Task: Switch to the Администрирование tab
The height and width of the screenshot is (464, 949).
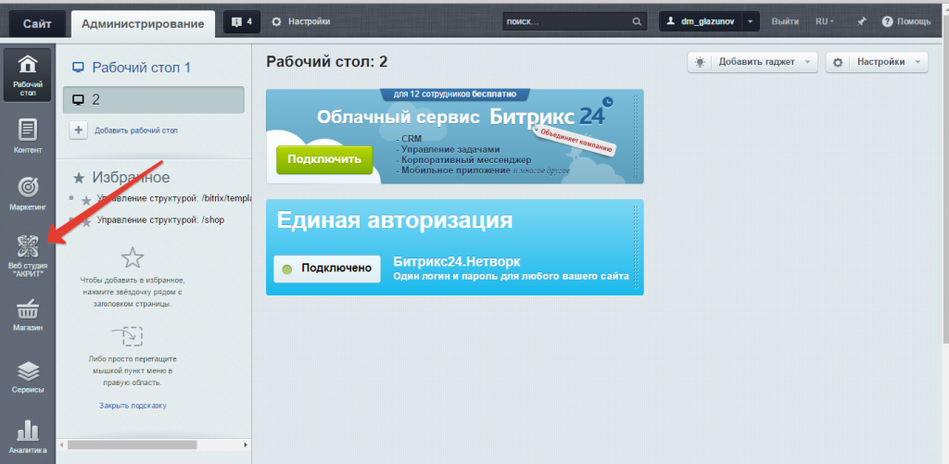Action: (x=143, y=23)
